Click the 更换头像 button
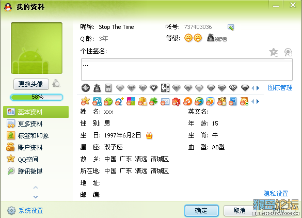The height and width of the screenshot is (218, 302). (x=31, y=84)
